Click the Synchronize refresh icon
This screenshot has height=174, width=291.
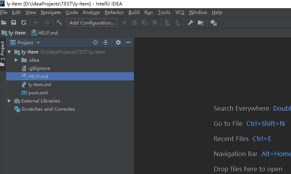[x=24, y=23]
